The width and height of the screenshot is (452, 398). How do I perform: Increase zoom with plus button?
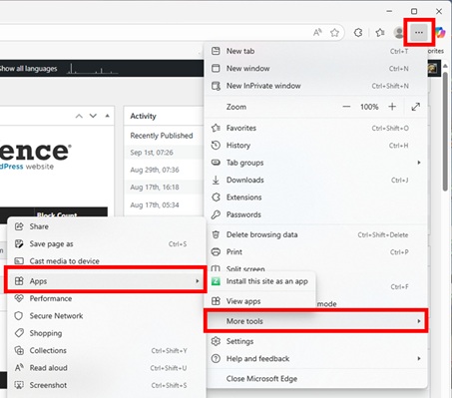point(392,107)
